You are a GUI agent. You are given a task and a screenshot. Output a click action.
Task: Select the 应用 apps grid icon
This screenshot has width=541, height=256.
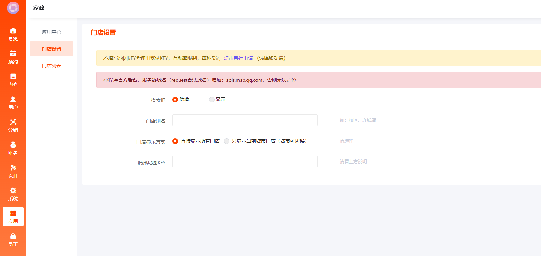13,213
